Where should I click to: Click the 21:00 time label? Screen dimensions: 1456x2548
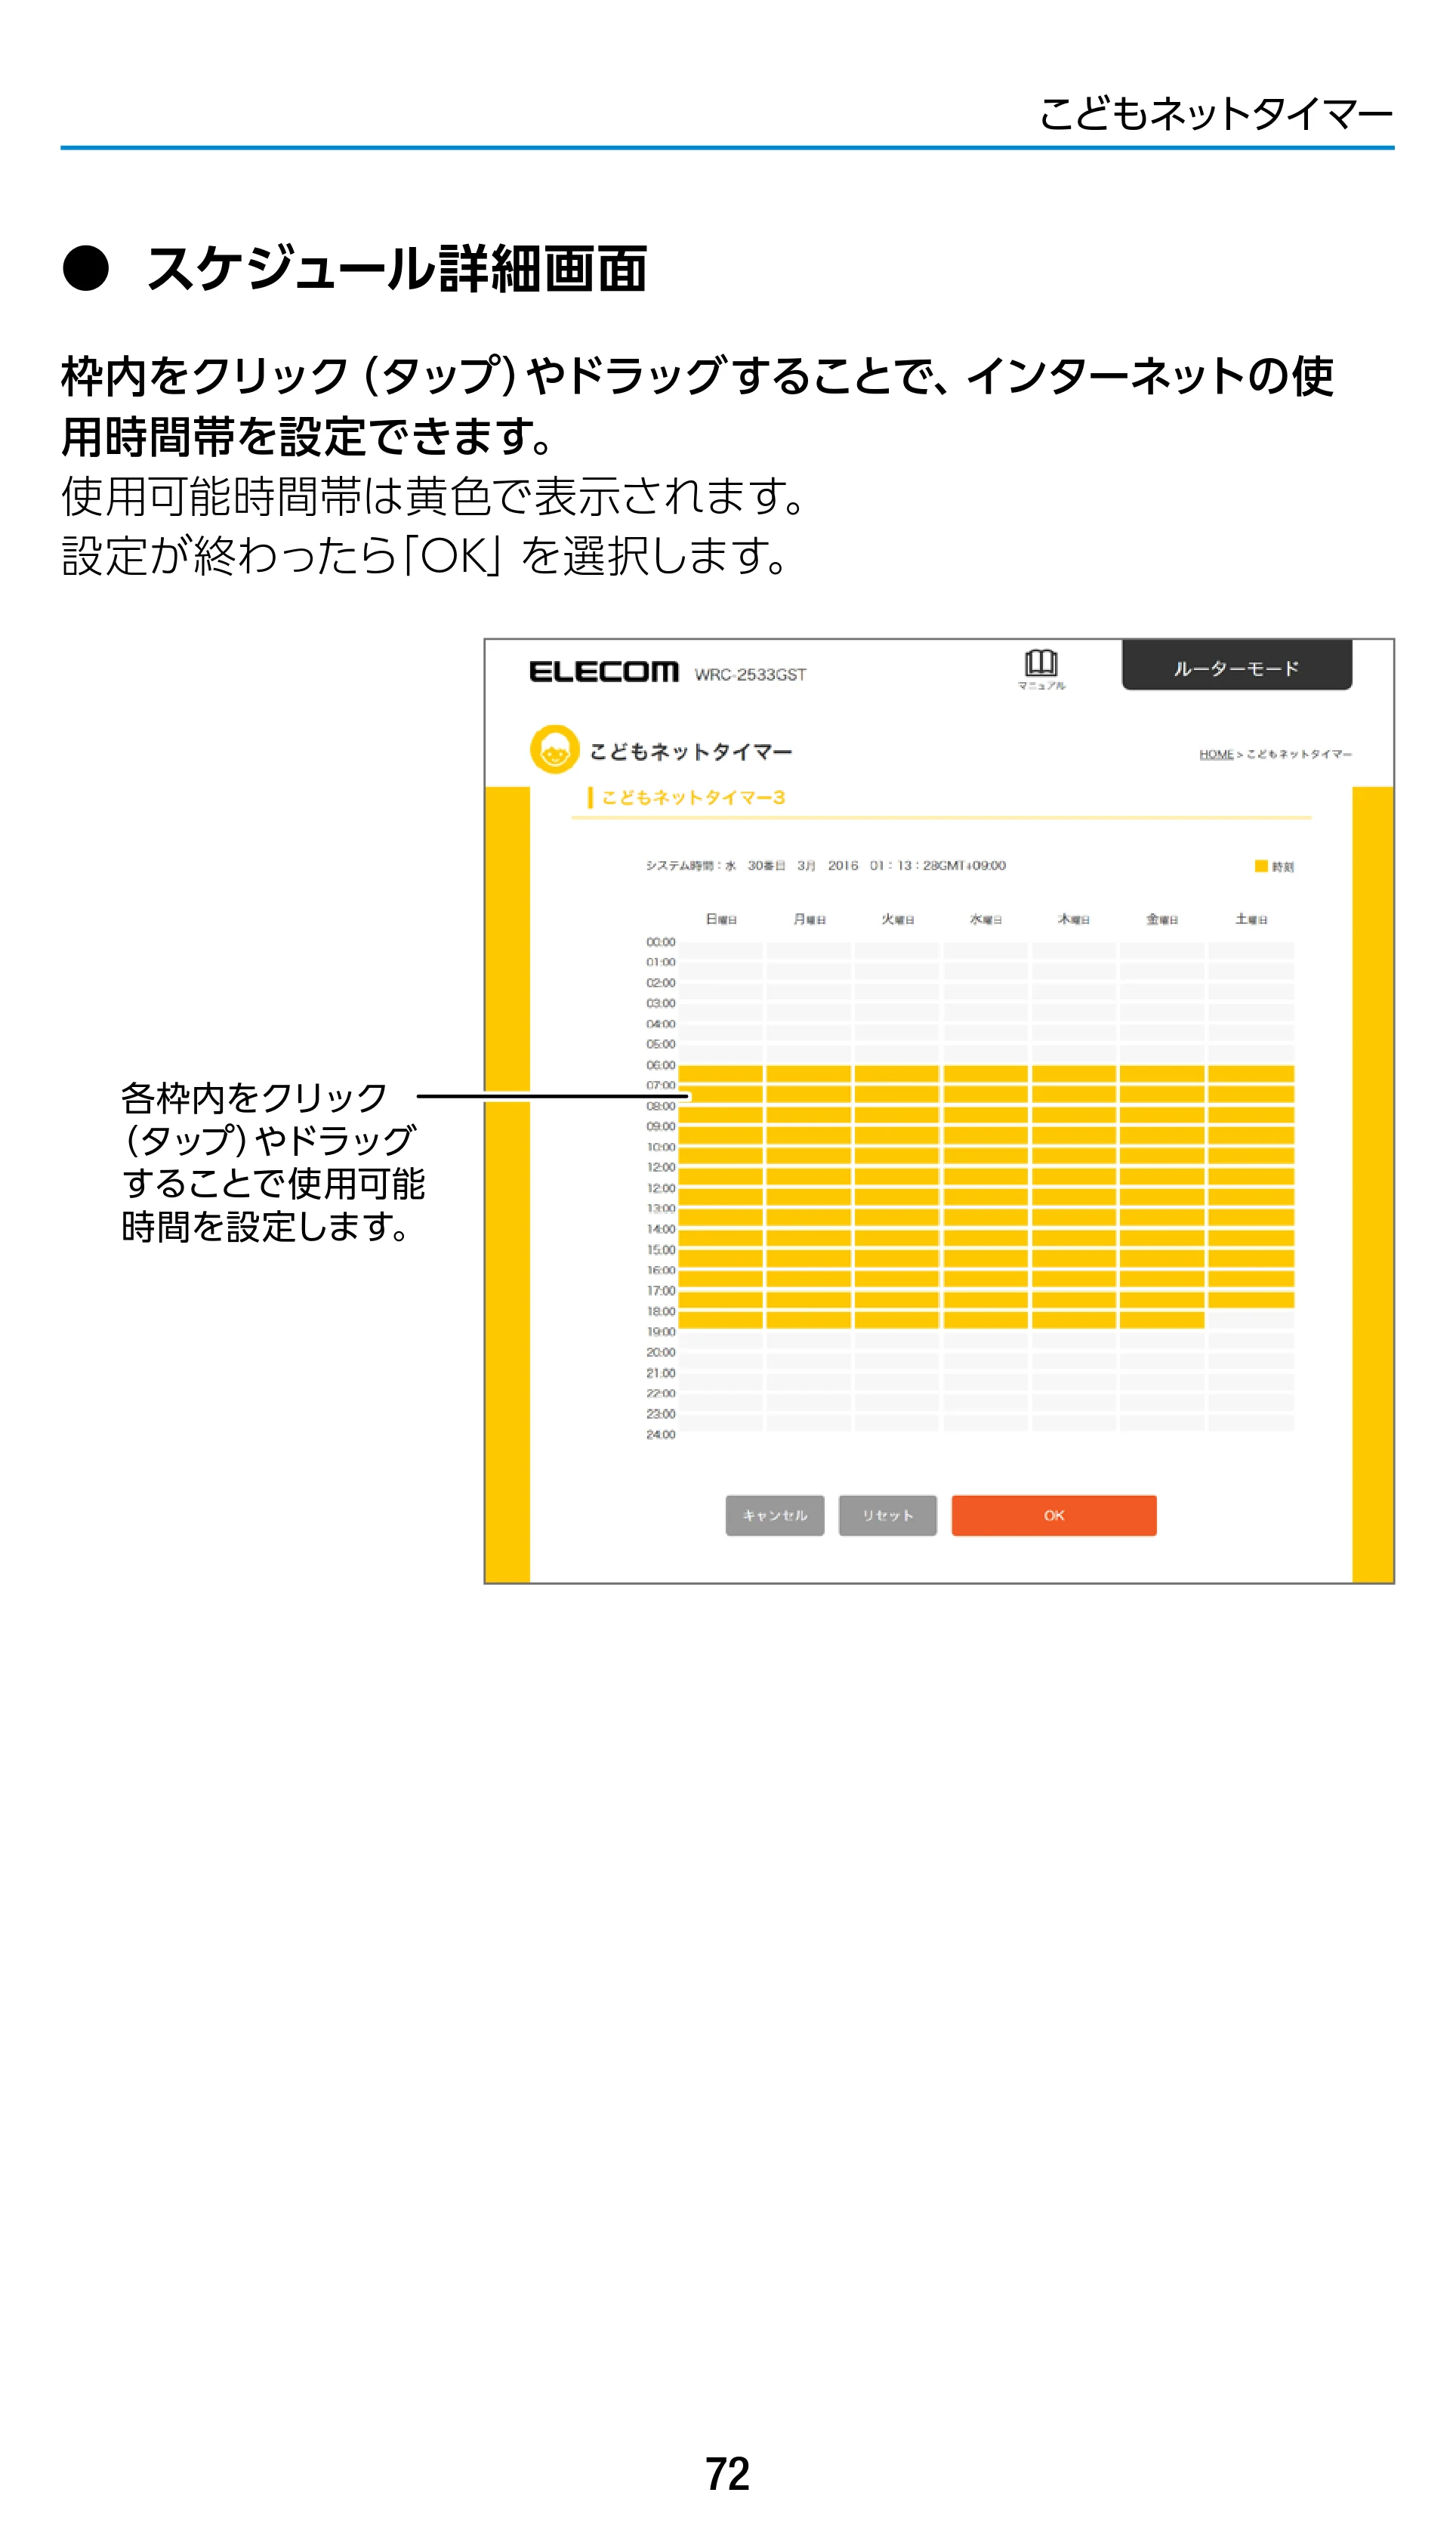pos(661,1373)
